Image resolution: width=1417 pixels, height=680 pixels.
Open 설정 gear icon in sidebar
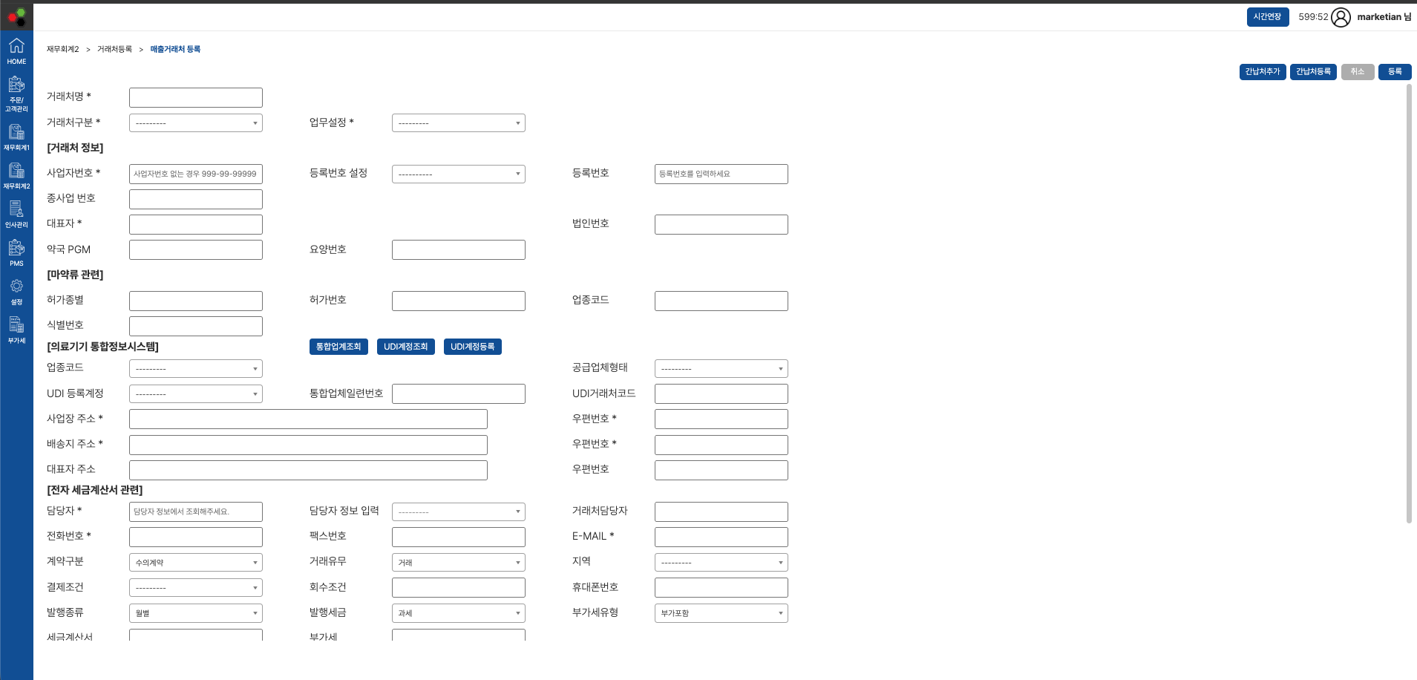click(x=16, y=292)
